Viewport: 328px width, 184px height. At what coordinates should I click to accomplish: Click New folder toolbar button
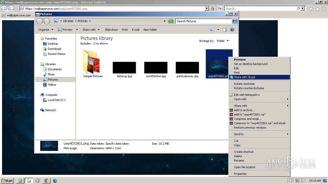click(x=150, y=30)
